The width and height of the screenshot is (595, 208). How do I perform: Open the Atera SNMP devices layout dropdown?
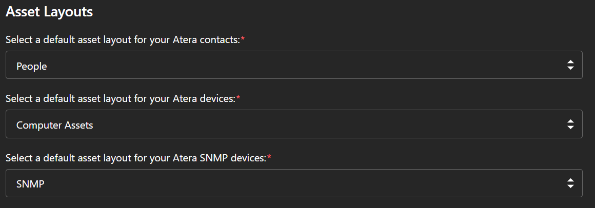pyautogui.click(x=293, y=183)
